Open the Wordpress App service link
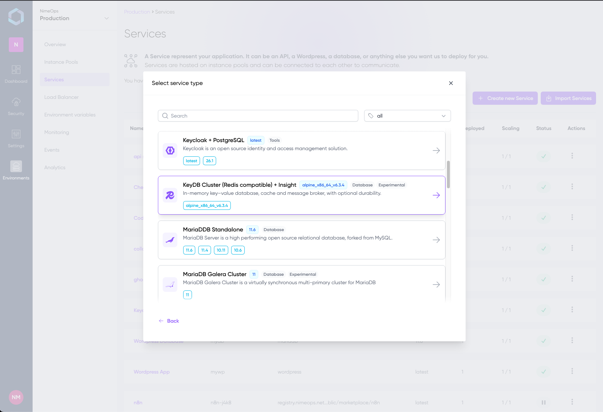This screenshot has height=412, width=603. [152, 372]
